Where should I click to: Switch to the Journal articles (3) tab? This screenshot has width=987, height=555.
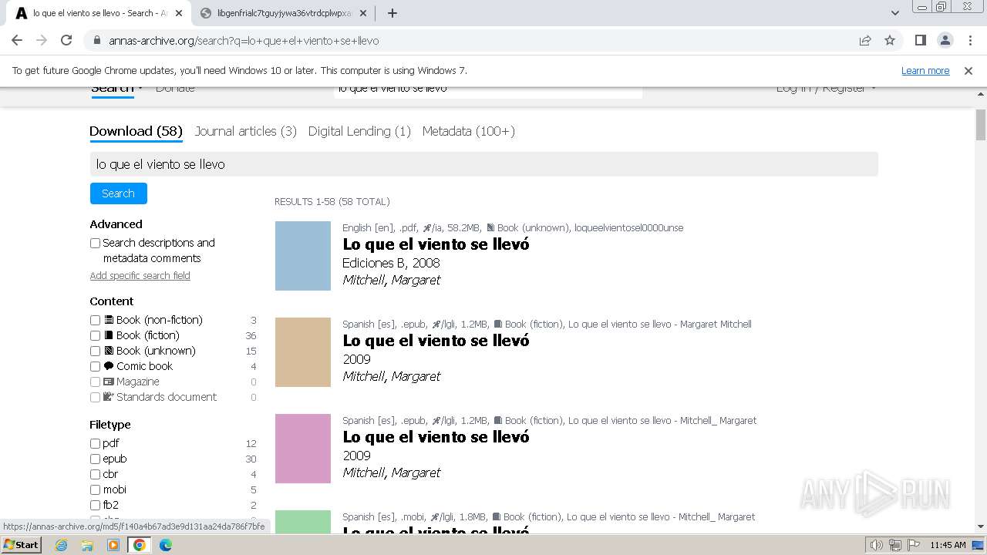pyautogui.click(x=245, y=131)
